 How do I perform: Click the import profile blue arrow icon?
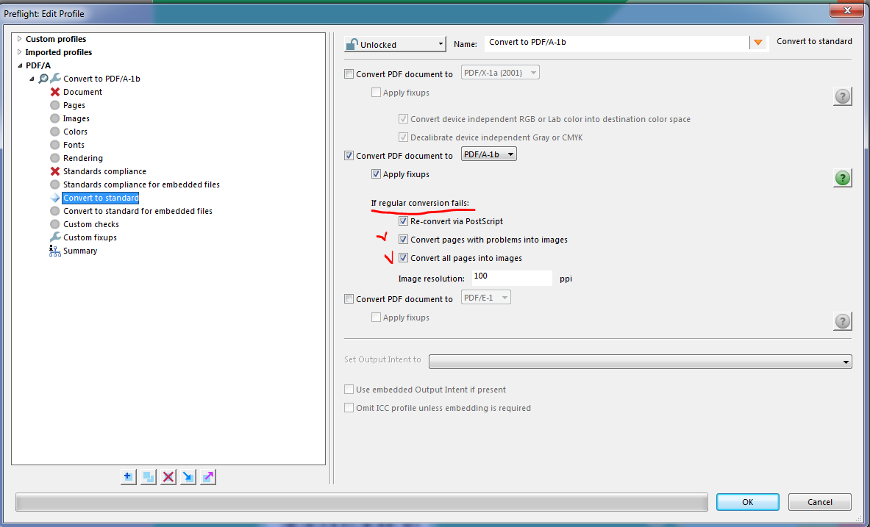pos(188,476)
